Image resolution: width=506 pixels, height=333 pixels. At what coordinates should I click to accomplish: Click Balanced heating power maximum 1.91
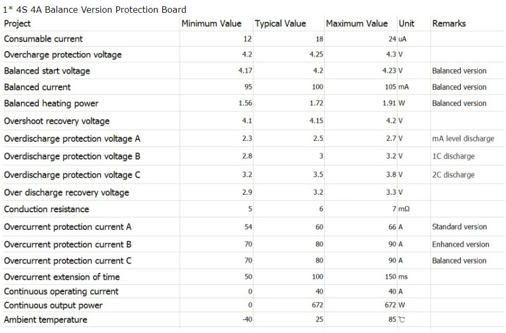(389, 103)
